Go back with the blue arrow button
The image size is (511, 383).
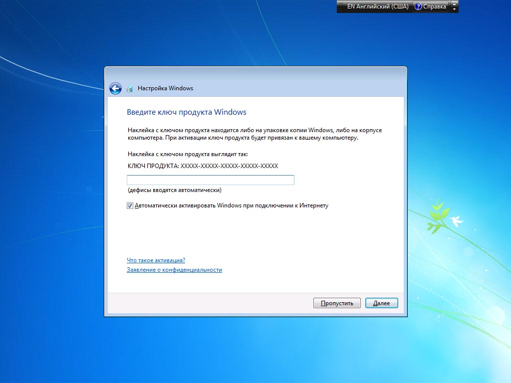(115, 88)
